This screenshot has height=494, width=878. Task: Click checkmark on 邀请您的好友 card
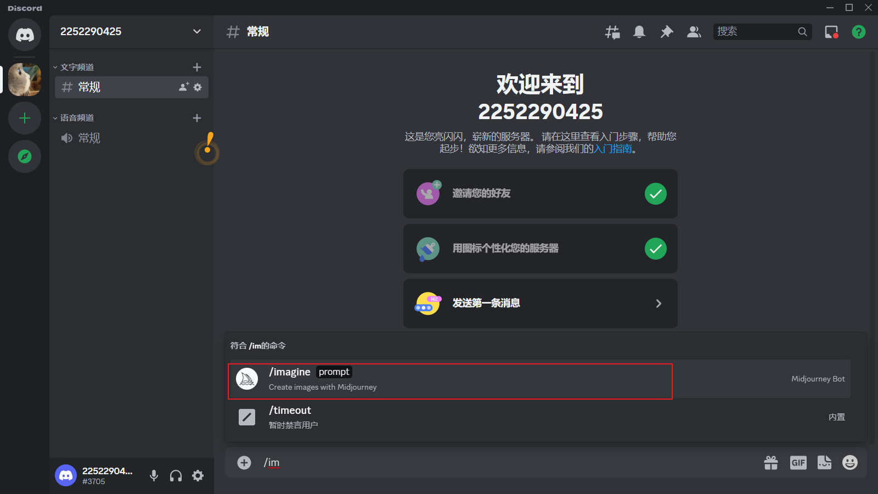pos(656,194)
